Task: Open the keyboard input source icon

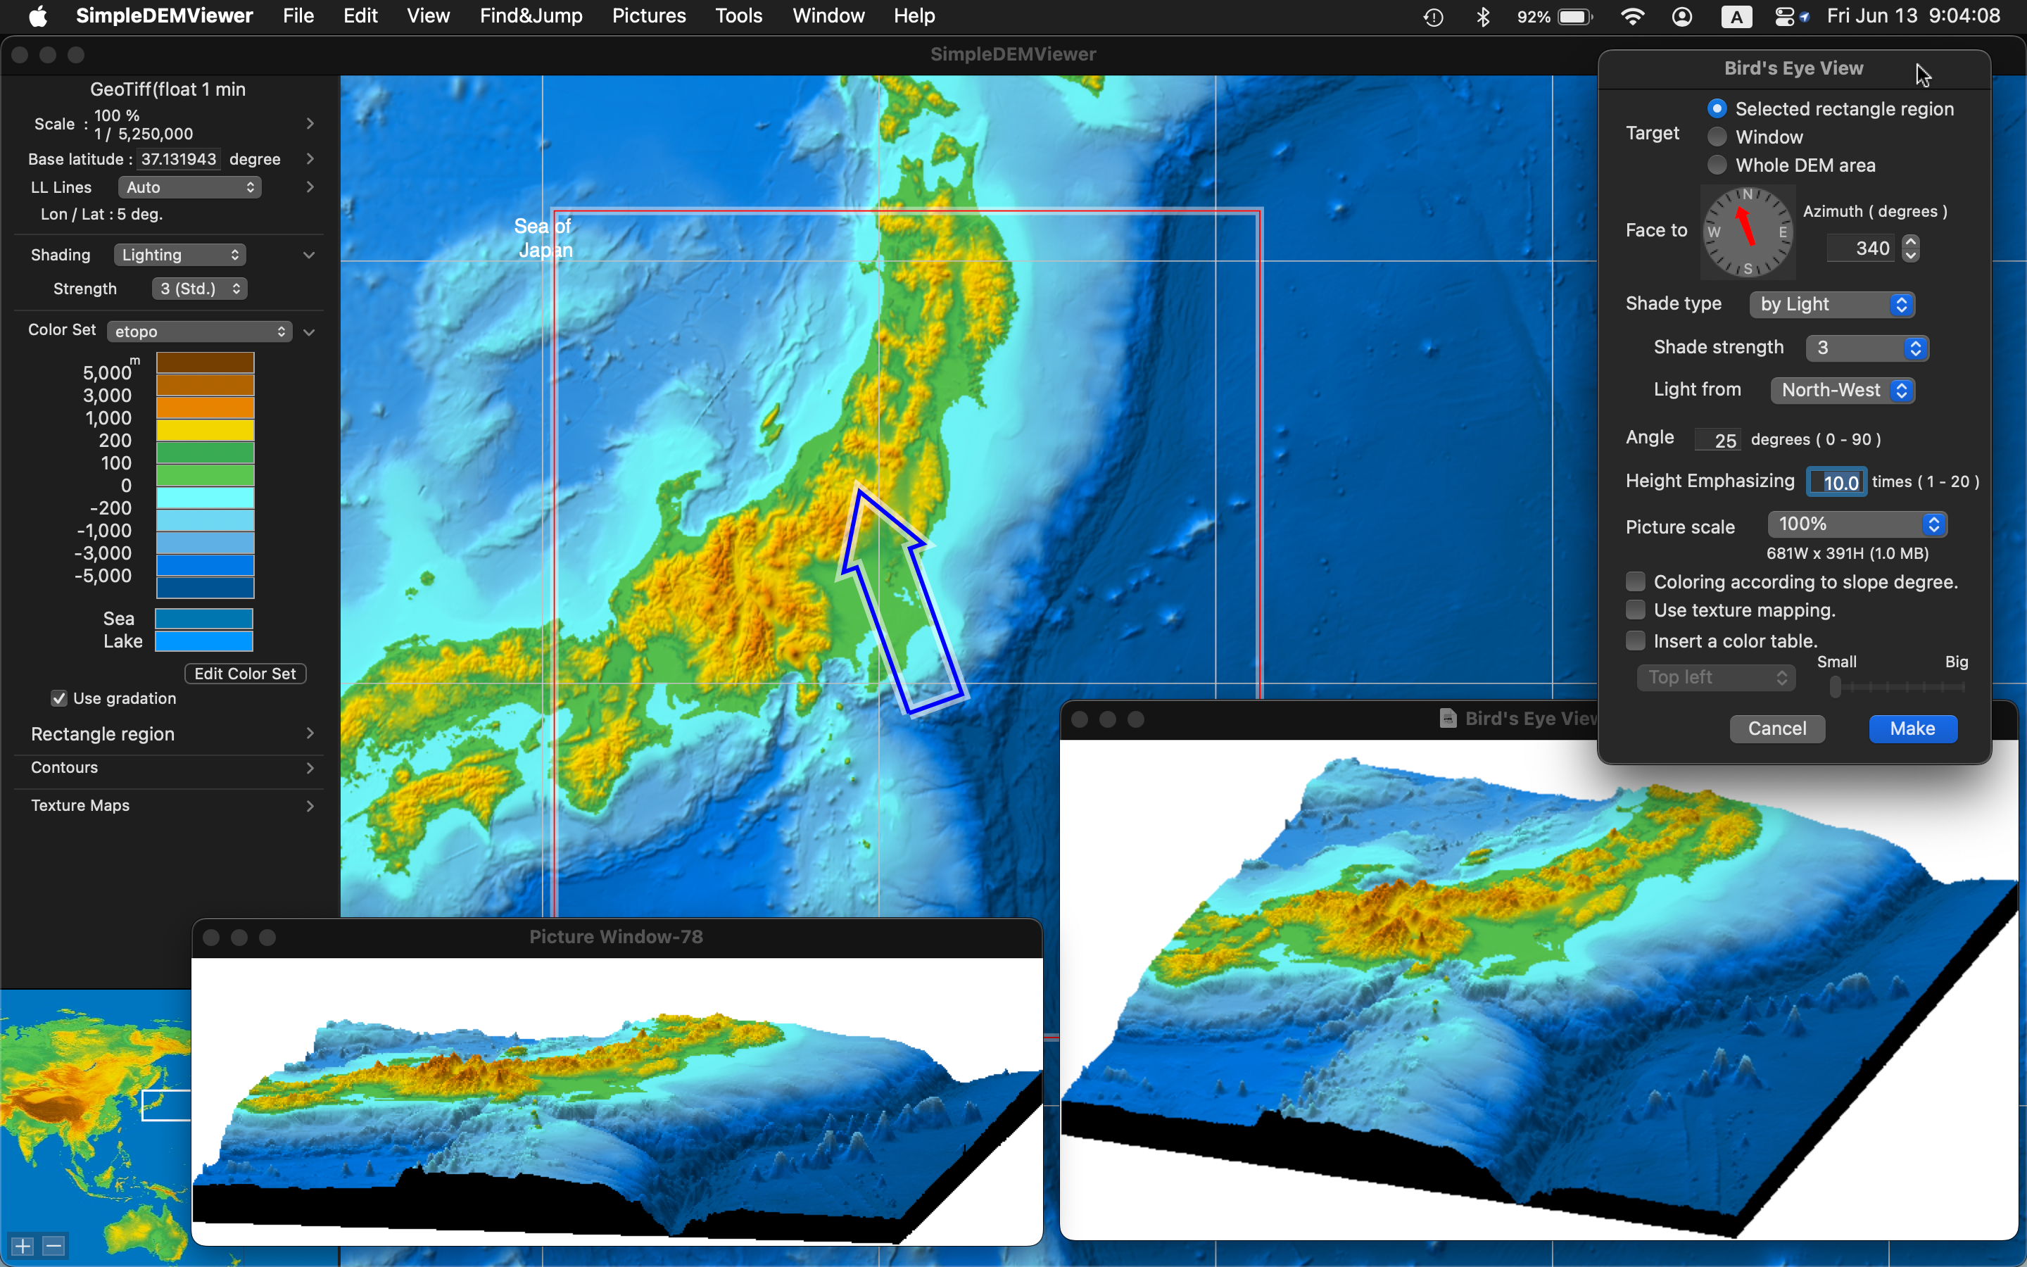Action: click(x=1736, y=17)
